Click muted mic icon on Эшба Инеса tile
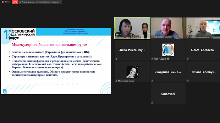This screenshot has height=123, width=220. click(x=116, y=59)
